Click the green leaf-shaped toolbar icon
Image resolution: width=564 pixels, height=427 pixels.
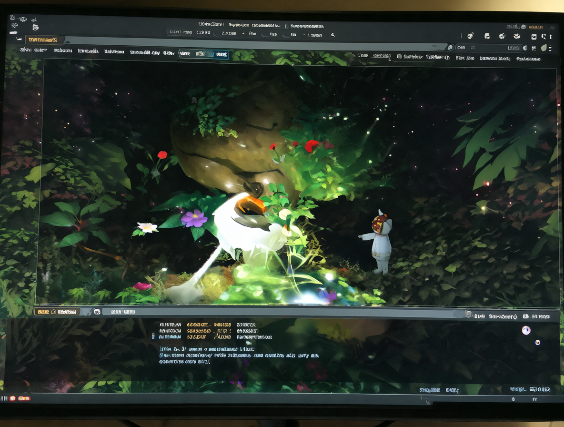tap(544, 48)
